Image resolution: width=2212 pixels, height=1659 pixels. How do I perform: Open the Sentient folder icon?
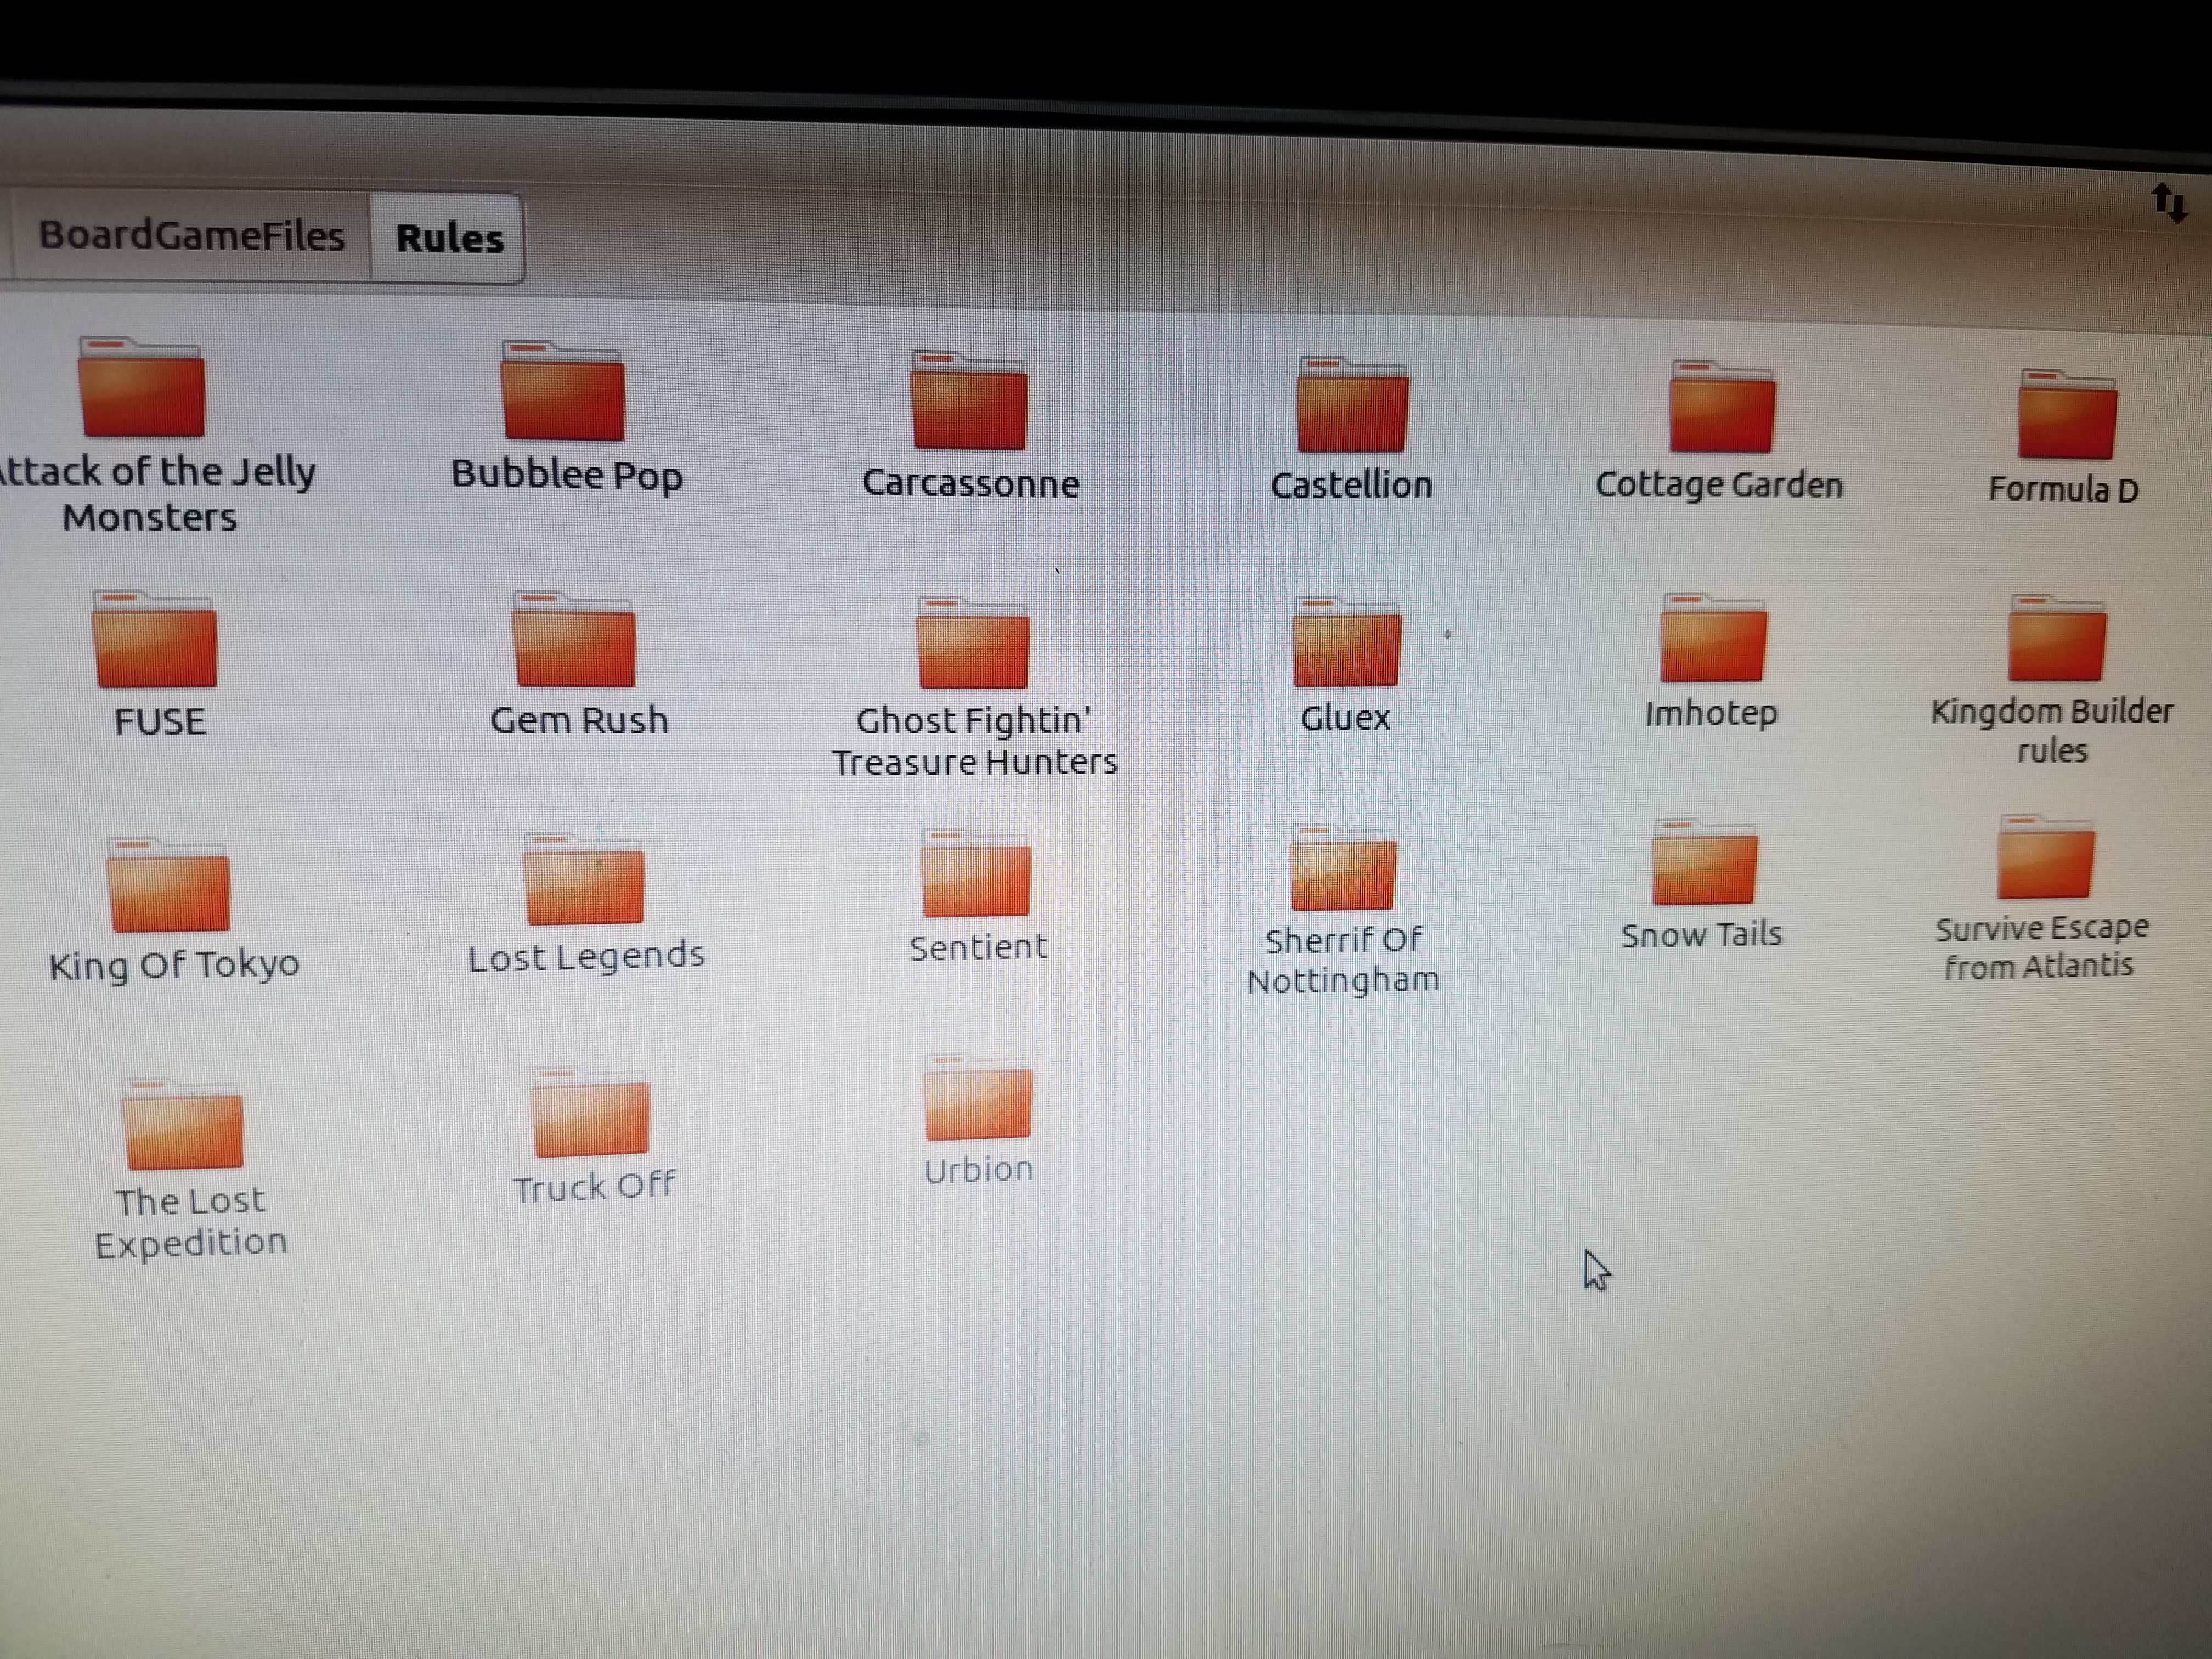pos(975,873)
